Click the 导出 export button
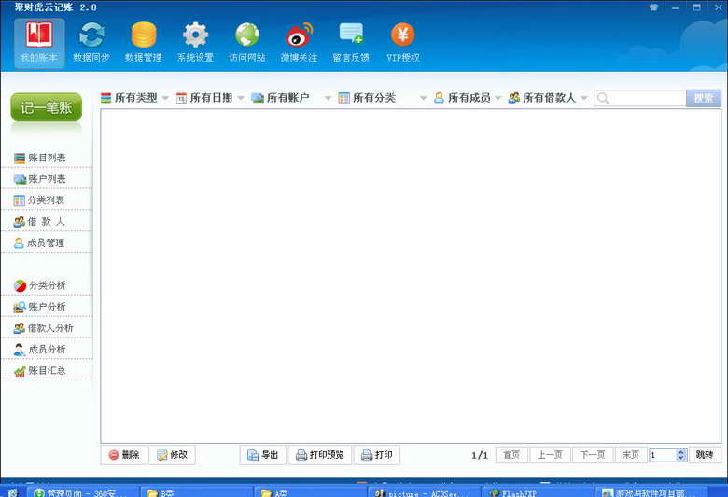 click(x=262, y=455)
